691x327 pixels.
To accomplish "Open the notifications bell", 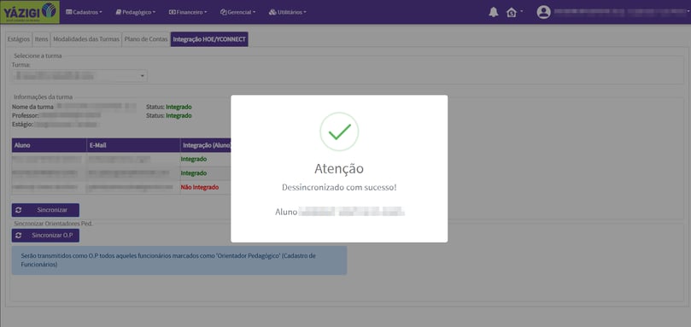I will coord(494,12).
